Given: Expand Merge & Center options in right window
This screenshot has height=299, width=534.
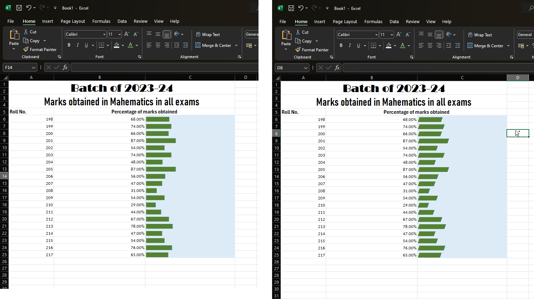Looking at the screenshot, I should coord(508,46).
